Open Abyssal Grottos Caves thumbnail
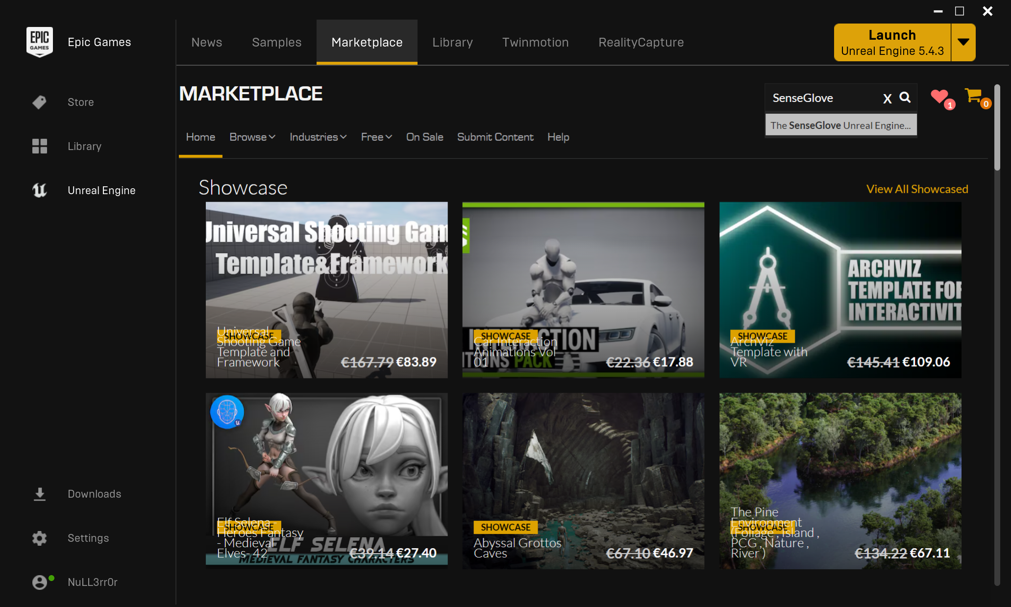The width and height of the screenshot is (1011, 607). [x=583, y=481]
